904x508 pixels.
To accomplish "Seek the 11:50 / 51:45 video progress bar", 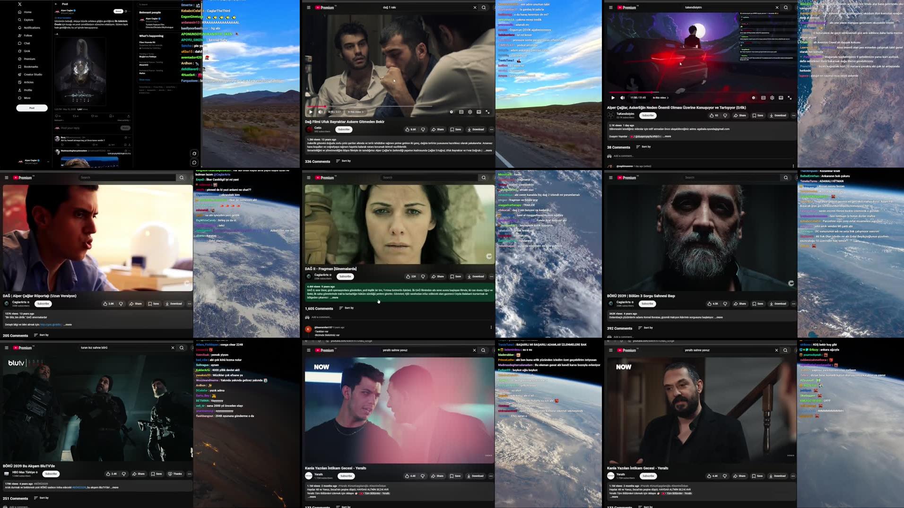I will coord(701,92).
